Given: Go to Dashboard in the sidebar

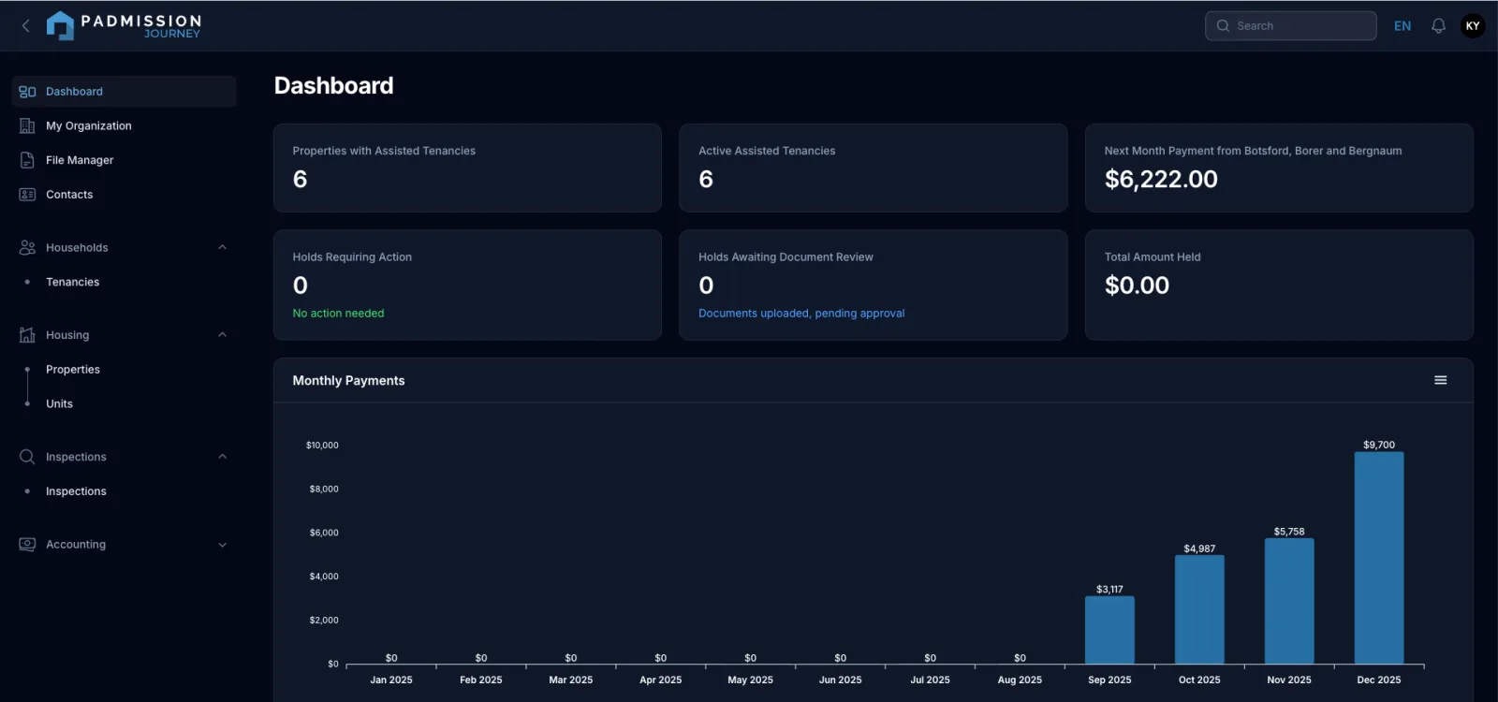Looking at the screenshot, I should 124,92.
